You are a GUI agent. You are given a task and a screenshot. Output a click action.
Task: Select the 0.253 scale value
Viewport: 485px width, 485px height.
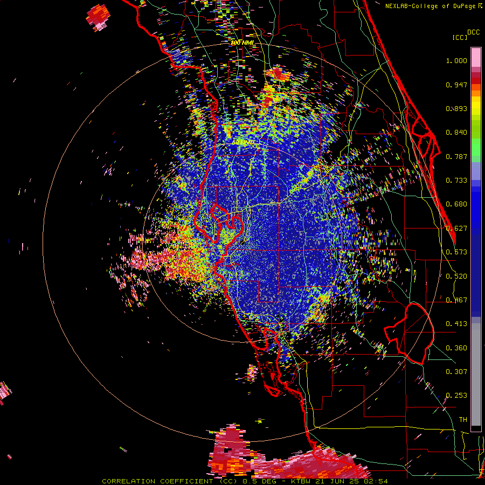[x=456, y=396]
